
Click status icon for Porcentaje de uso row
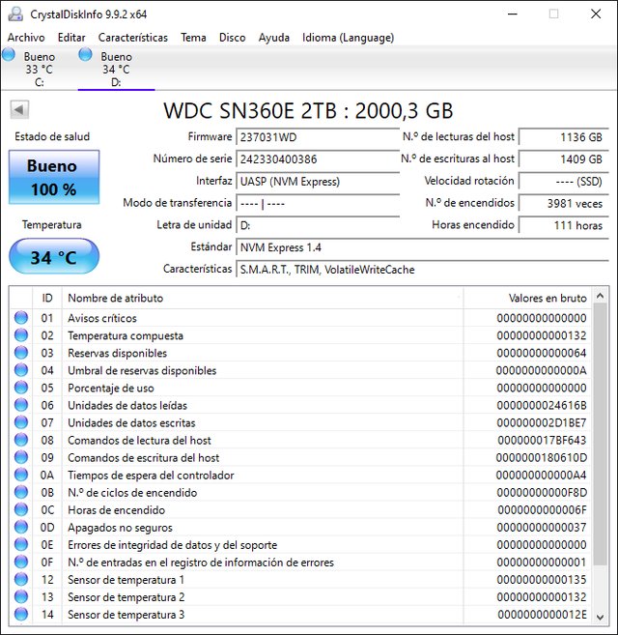coord(21,388)
